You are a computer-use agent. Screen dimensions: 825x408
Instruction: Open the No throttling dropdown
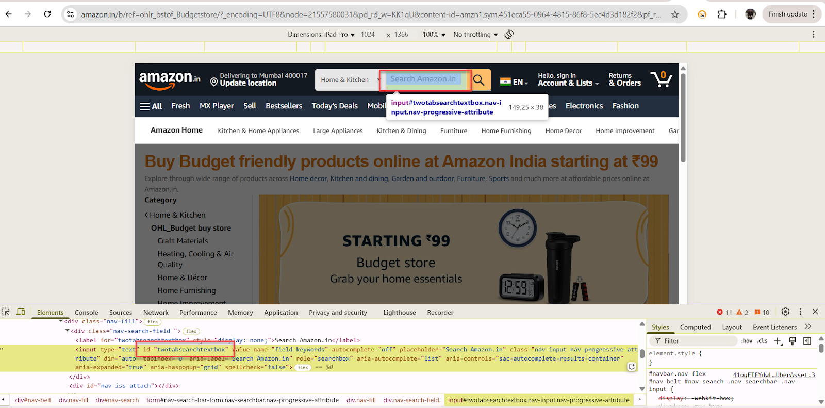[x=475, y=35]
